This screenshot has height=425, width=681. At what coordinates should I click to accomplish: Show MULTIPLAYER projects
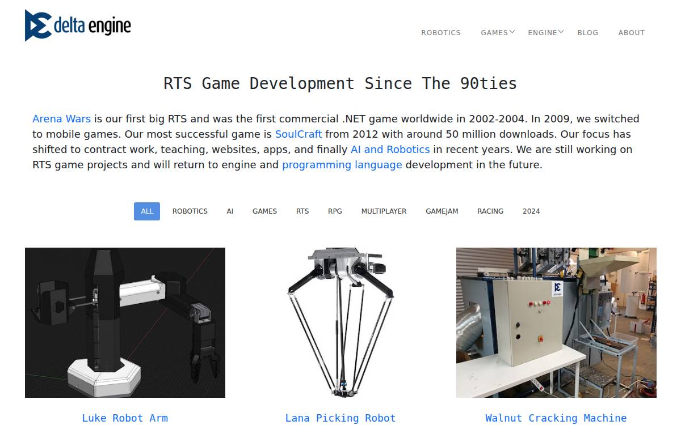tap(384, 211)
